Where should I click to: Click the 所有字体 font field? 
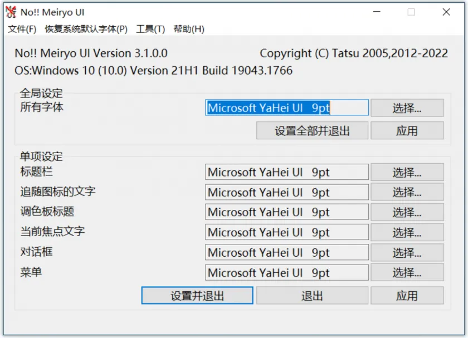[287, 107]
